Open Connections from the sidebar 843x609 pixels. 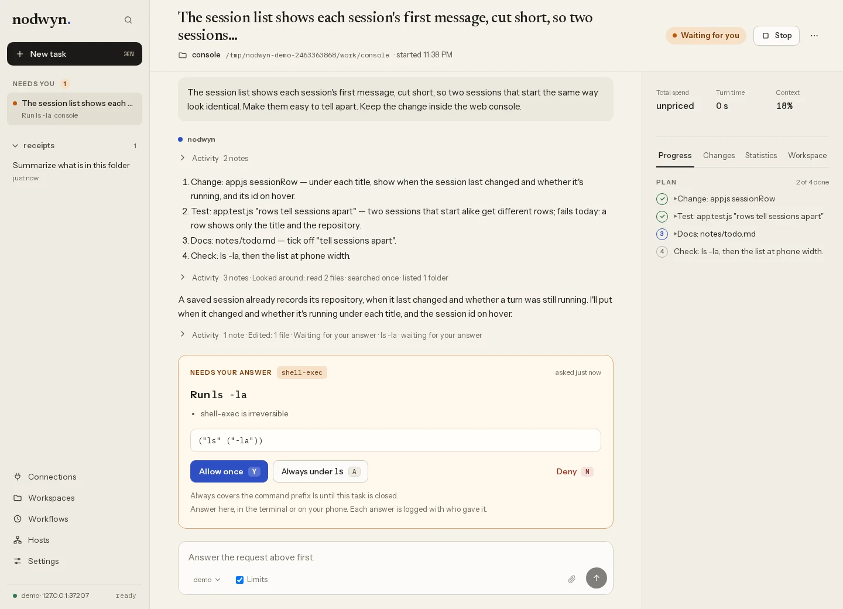74,477
